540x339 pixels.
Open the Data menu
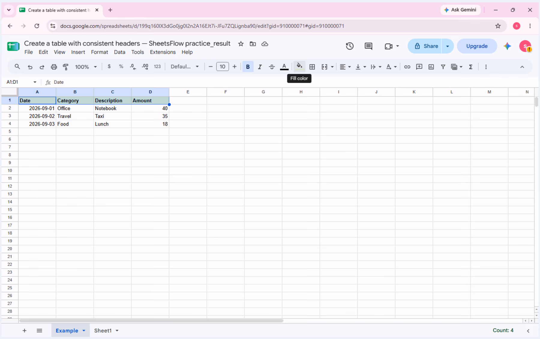[119, 52]
